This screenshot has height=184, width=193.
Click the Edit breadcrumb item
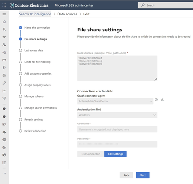click(86, 14)
